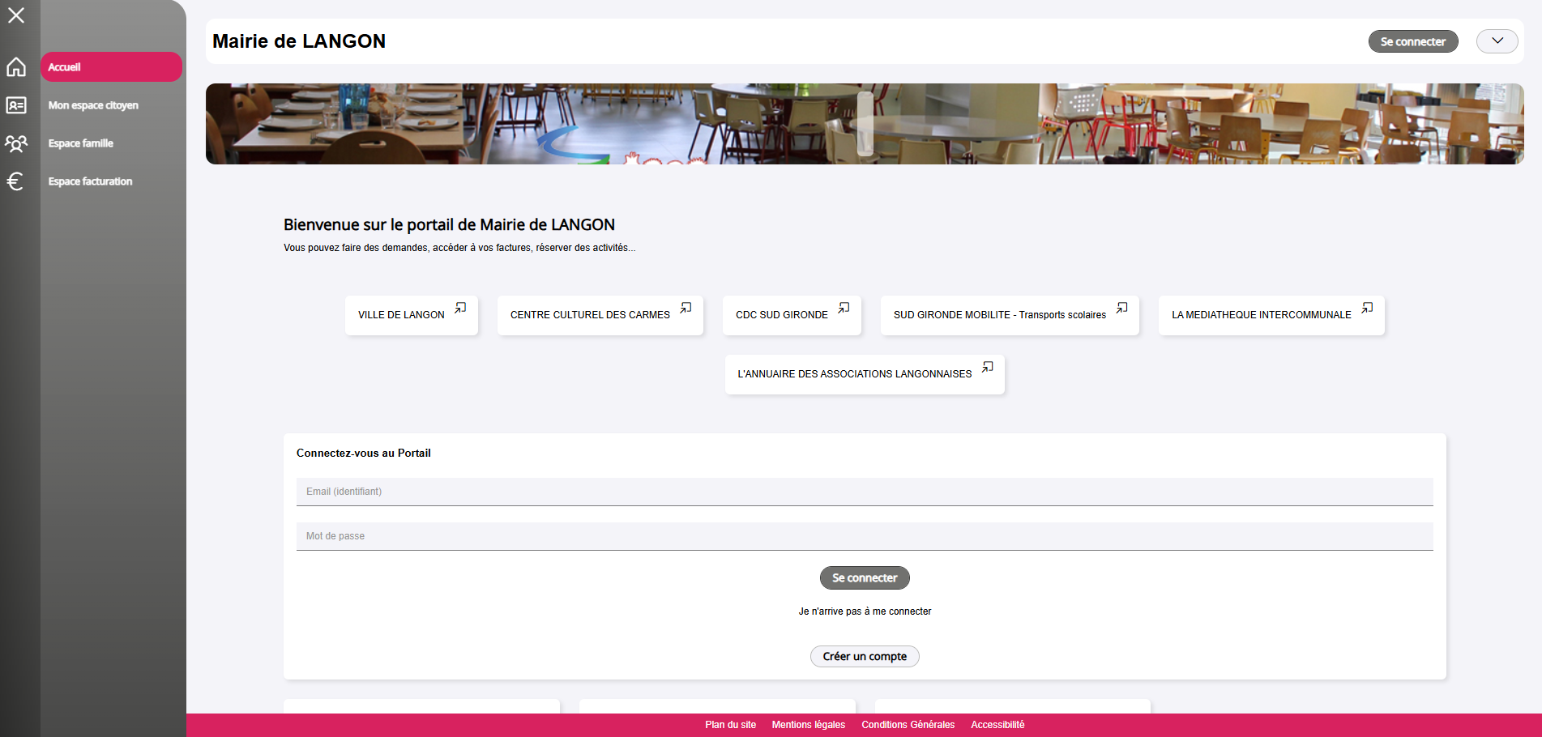Viewport: 1542px width, 737px height.
Task: Click the cafeteria banner image
Action: tap(865, 124)
